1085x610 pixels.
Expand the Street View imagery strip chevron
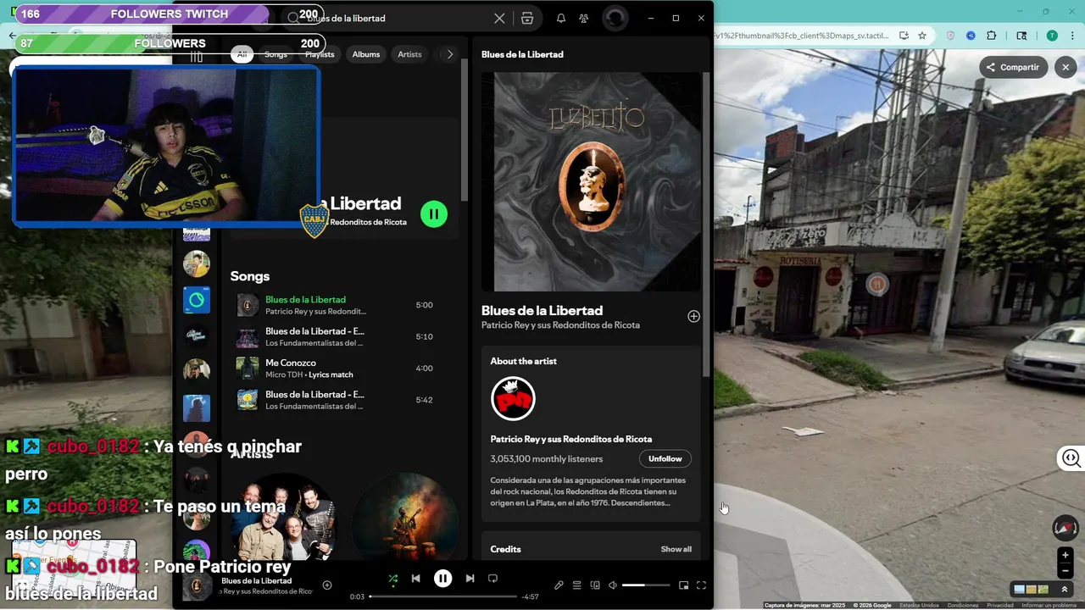[1064, 590]
